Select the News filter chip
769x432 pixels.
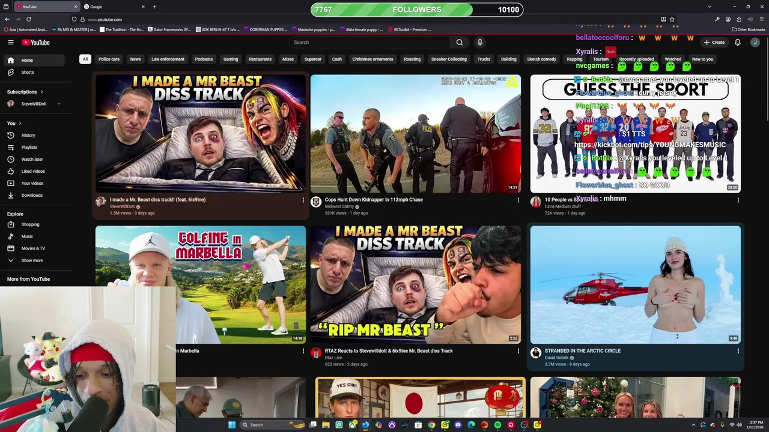(135, 59)
